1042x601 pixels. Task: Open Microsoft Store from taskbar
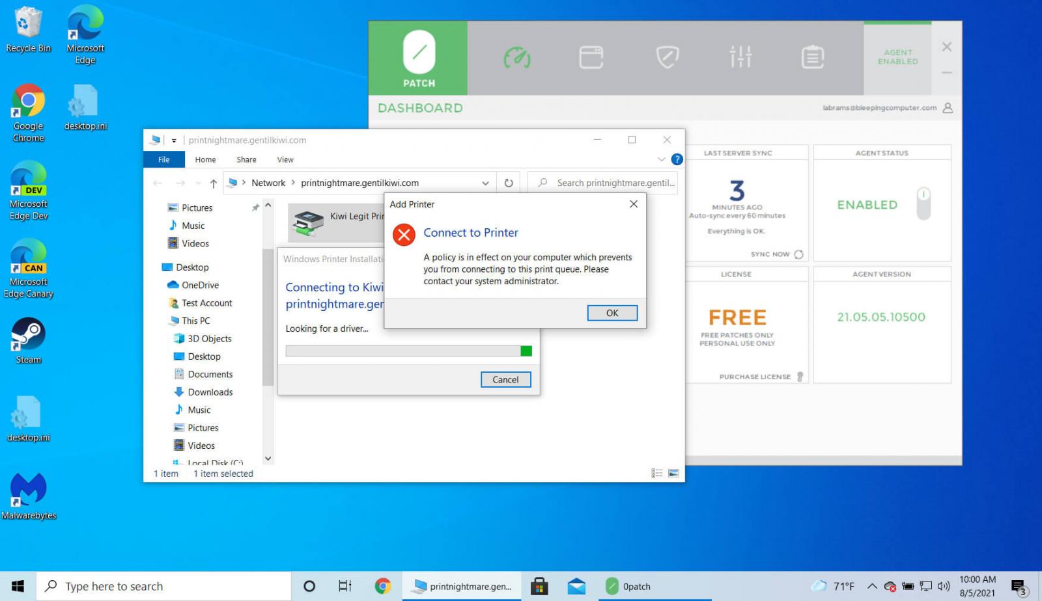coord(539,586)
